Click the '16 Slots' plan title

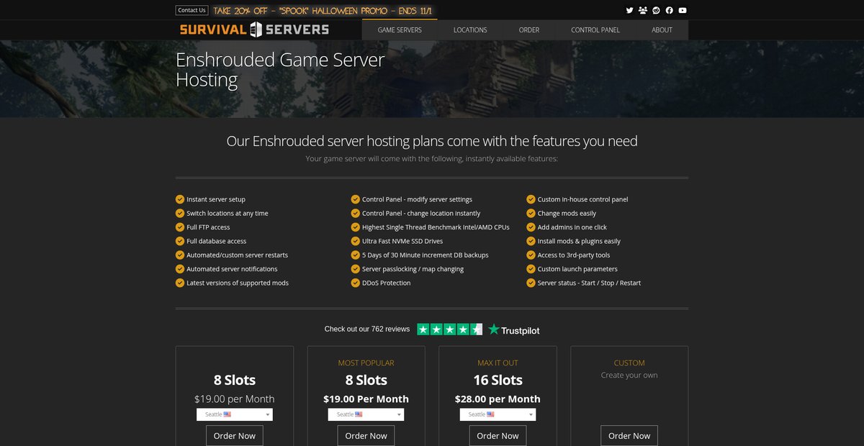click(498, 380)
